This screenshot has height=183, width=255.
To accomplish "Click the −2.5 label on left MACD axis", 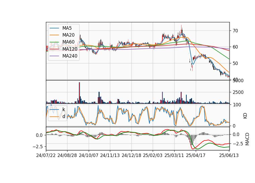I will 38,147.
